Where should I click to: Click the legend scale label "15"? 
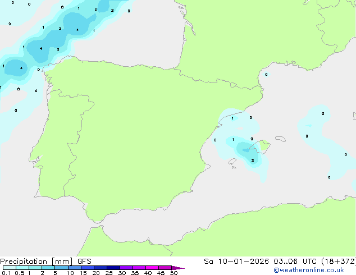83,273
